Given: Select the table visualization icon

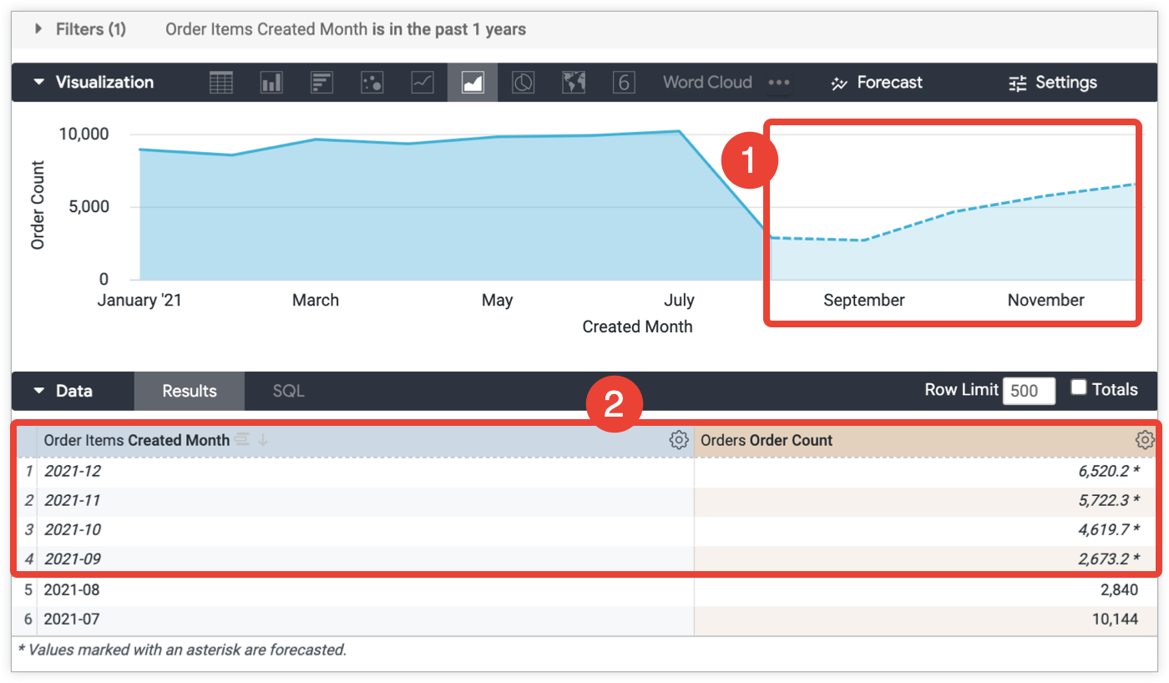Looking at the screenshot, I should coord(221,83).
